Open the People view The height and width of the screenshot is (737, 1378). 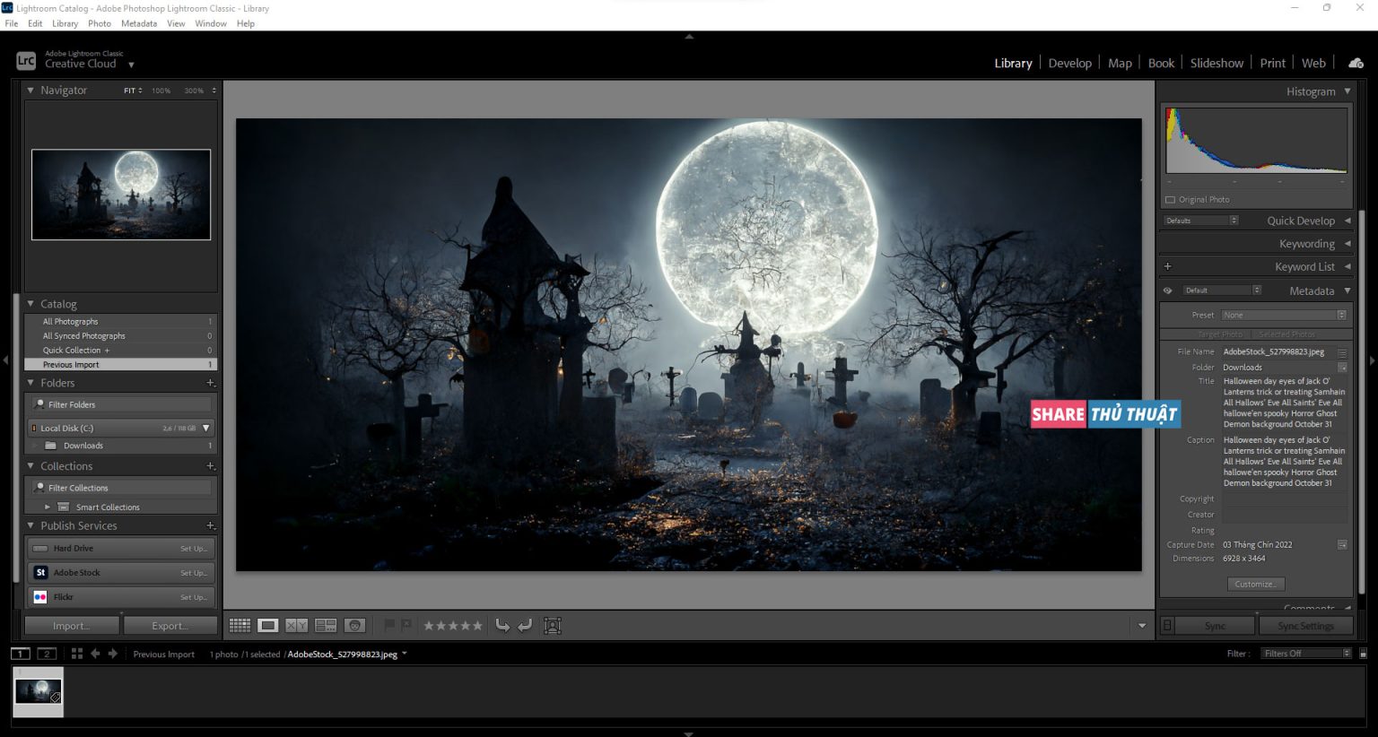tap(355, 625)
